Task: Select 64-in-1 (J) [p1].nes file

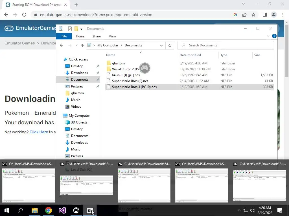Action: 189,75
